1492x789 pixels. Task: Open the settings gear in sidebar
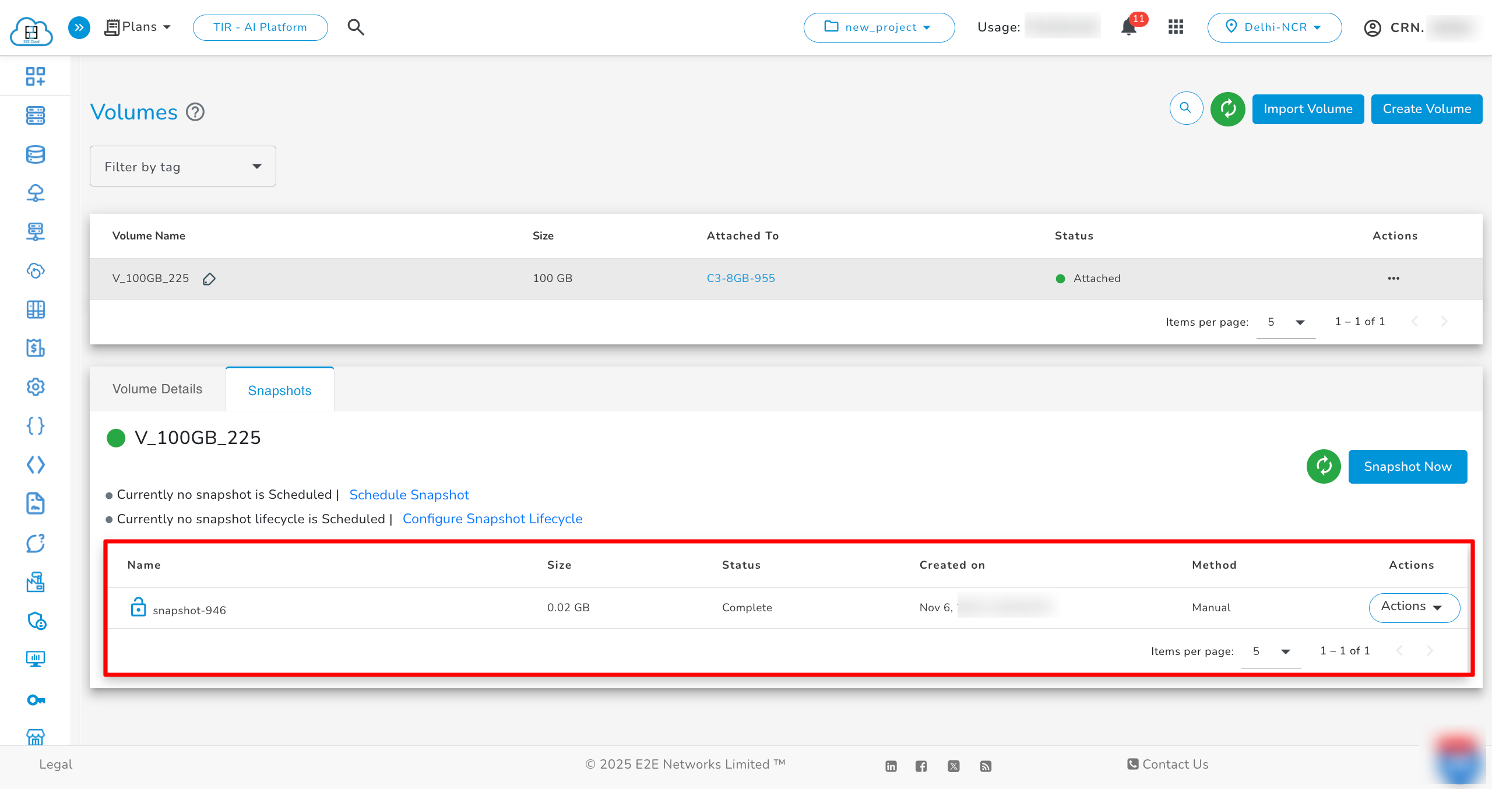pos(36,387)
